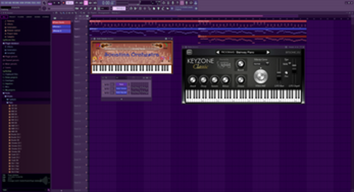The image size is (354, 192).
Task: Click the Keyzone Release knob
Action: pyautogui.click(x=225, y=80)
